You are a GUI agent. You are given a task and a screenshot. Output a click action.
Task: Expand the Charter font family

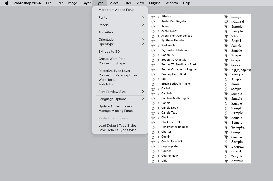158,132
